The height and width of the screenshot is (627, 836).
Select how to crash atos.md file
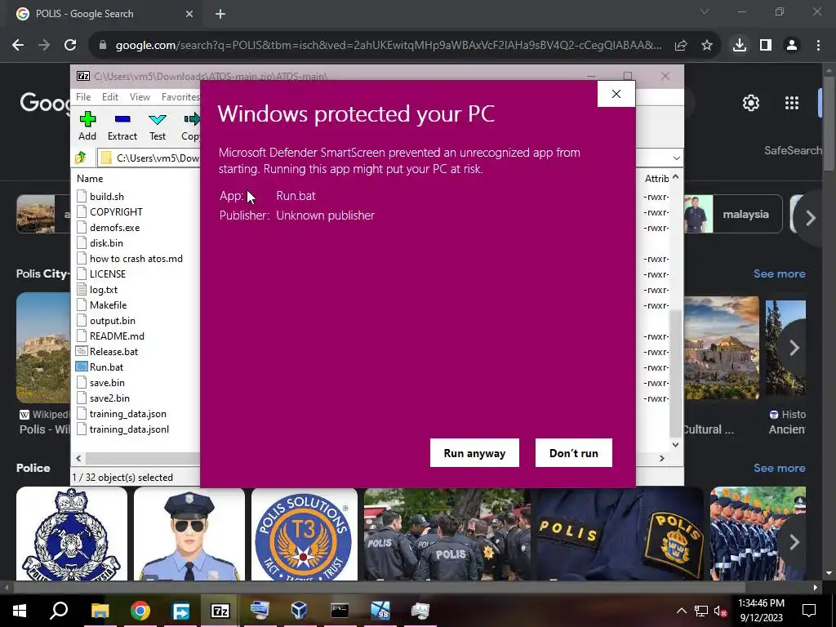click(x=136, y=259)
